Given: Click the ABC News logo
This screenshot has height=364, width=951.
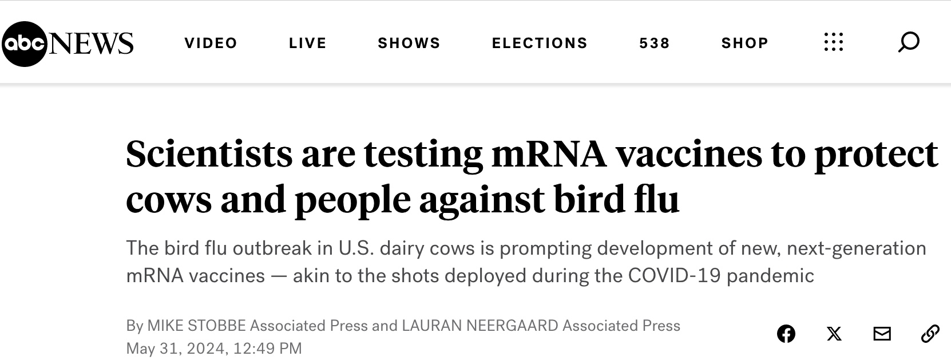Looking at the screenshot, I should 68,43.
